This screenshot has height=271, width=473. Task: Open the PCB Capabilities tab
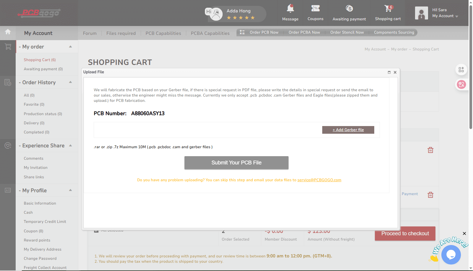(x=163, y=33)
